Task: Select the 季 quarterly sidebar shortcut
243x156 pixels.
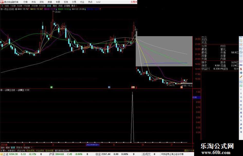Action: coord(241,128)
